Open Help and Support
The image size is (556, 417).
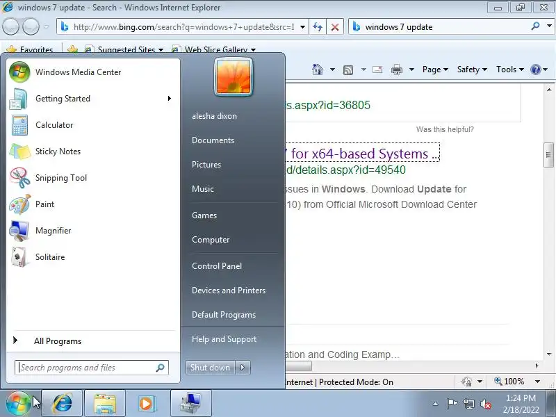point(224,339)
